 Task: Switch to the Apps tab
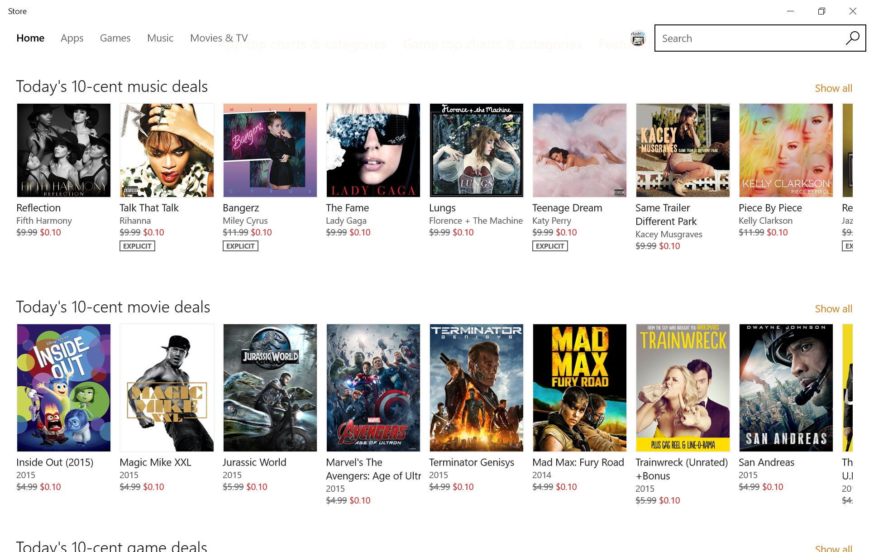[x=72, y=38]
